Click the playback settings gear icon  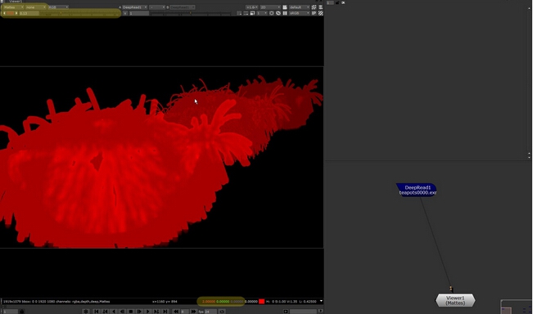click(x=86, y=312)
